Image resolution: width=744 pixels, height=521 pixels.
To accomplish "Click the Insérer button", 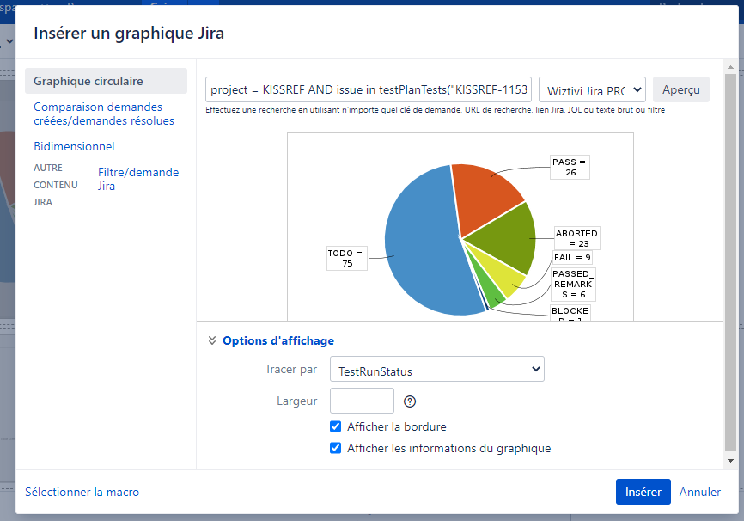I will click(643, 492).
